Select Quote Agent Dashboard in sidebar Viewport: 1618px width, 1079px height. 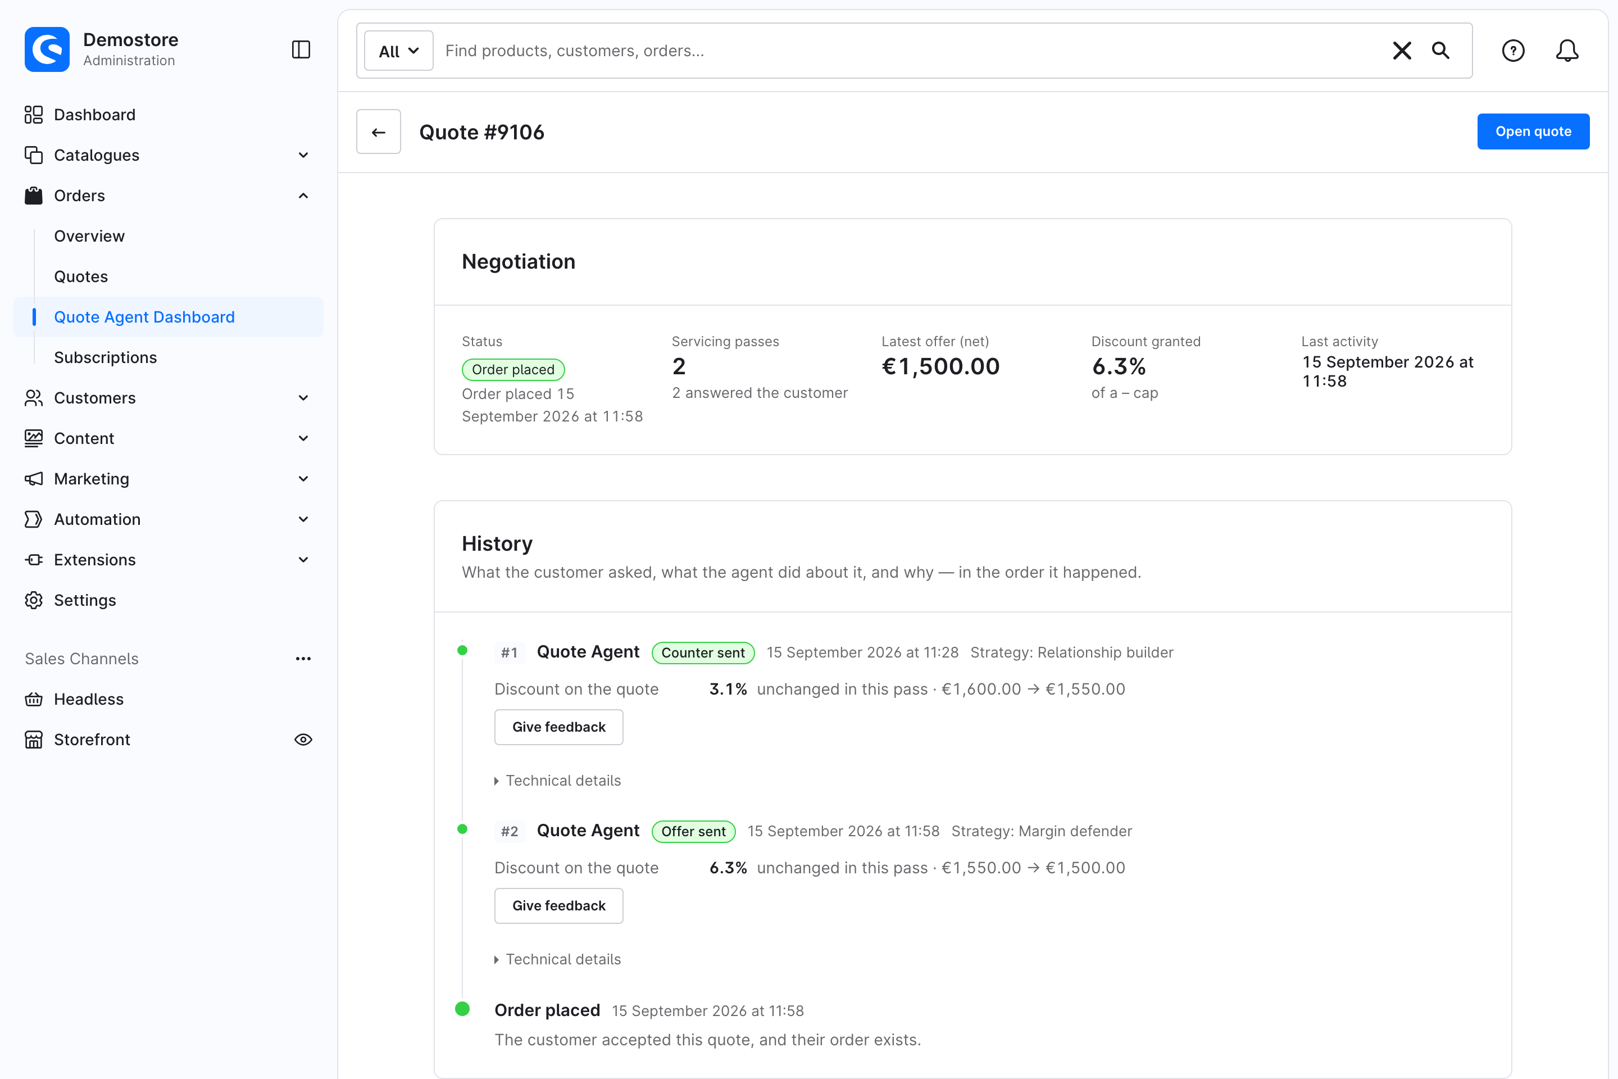coord(169,317)
